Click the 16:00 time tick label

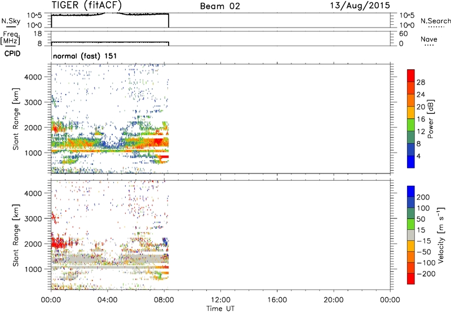[277, 300]
